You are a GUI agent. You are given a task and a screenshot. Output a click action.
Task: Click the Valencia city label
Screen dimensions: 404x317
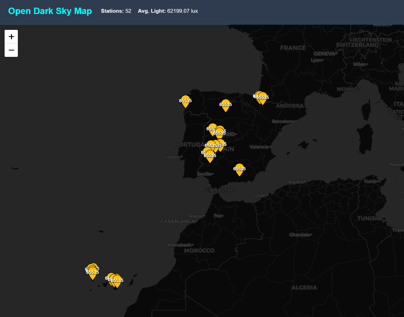[x=259, y=147]
